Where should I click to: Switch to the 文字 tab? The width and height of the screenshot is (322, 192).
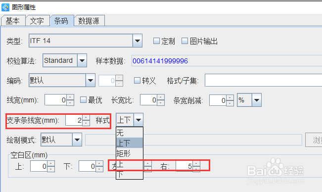pyautogui.click(x=38, y=21)
